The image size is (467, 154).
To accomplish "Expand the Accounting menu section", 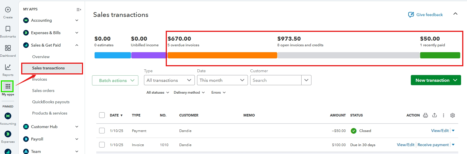I will [77, 20].
